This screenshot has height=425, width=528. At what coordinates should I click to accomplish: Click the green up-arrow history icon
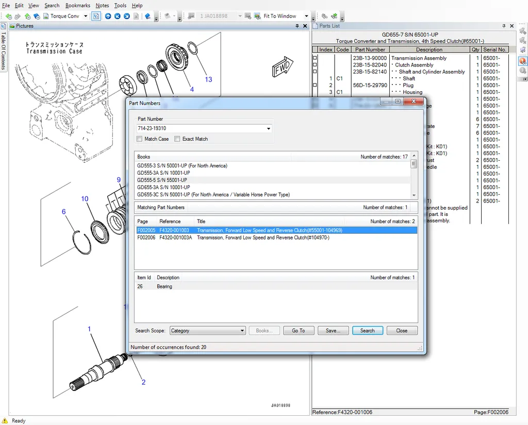click(x=28, y=16)
